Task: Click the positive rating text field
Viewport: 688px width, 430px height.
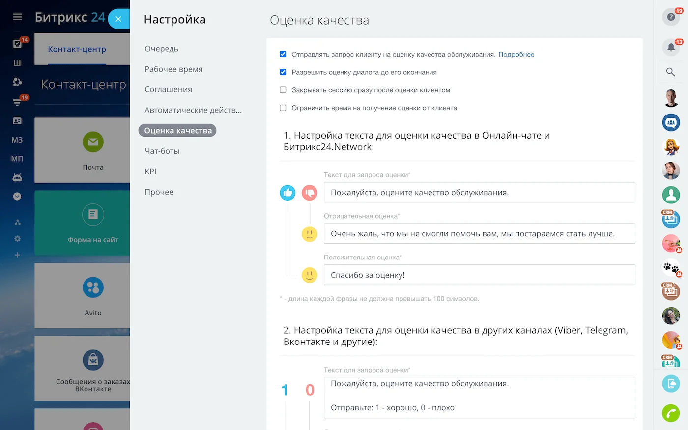Action: click(479, 275)
